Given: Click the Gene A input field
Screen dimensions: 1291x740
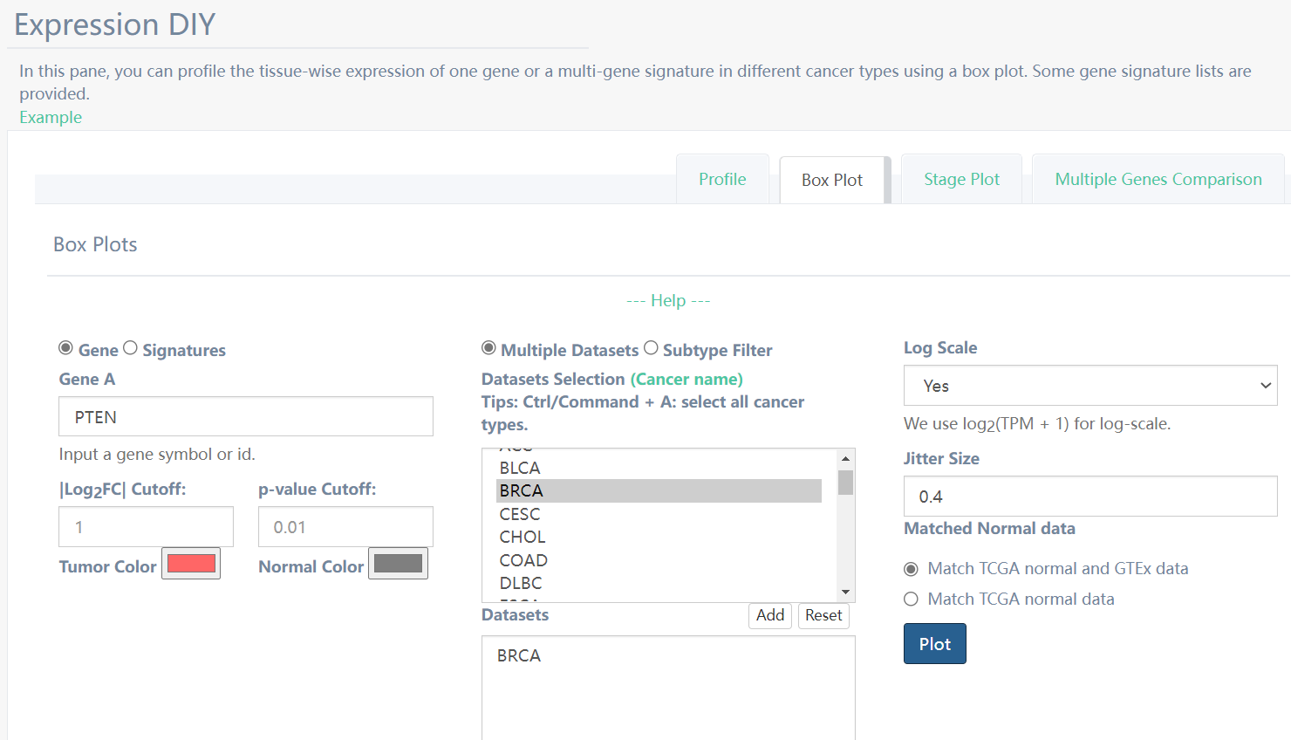Looking at the screenshot, I should (245, 417).
